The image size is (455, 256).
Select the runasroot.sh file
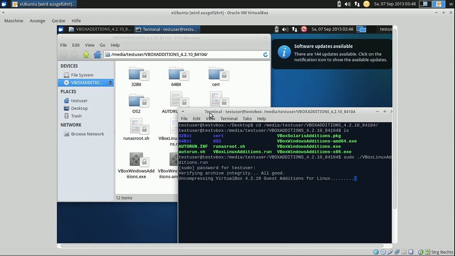point(136,130)
